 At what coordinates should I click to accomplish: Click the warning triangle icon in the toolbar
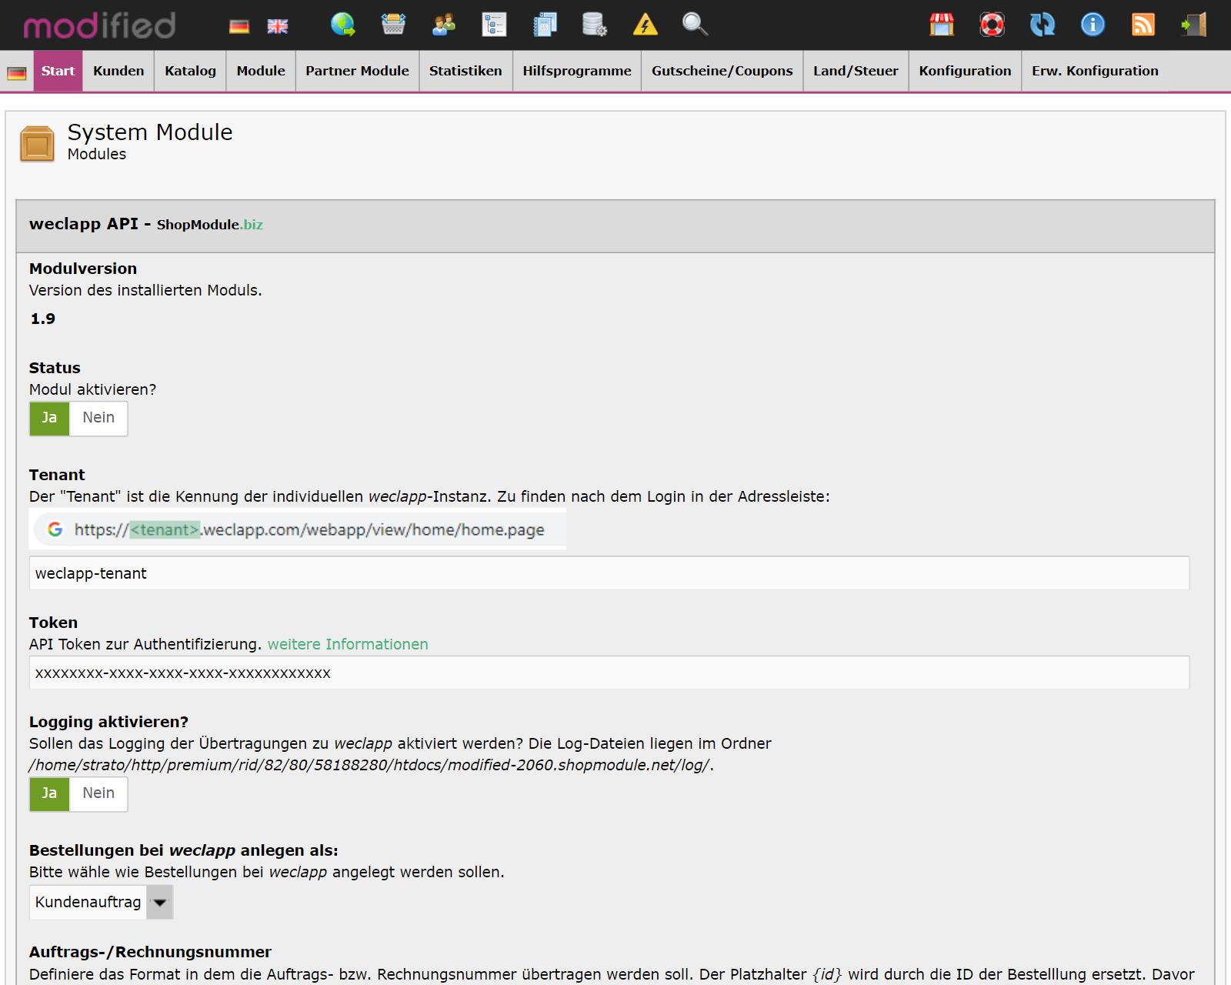tap(646, 25)
